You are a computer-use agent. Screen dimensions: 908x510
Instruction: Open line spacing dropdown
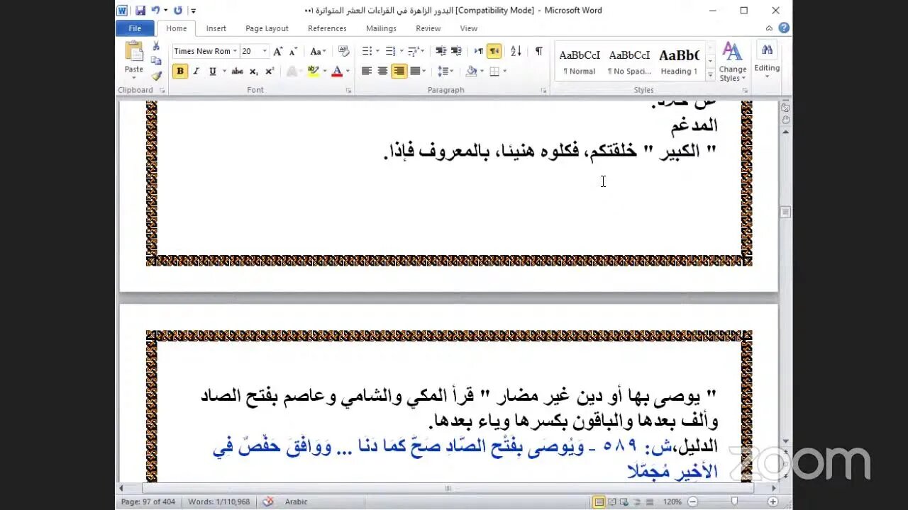[445, 71]
